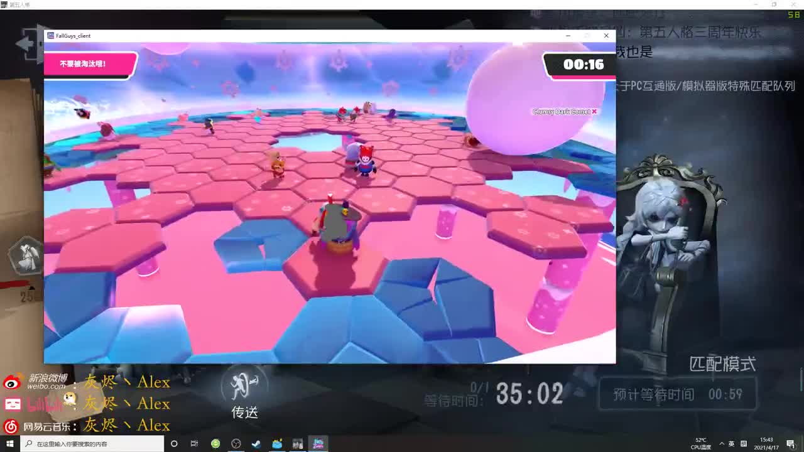View the CPU temperature tray readout
Viewport: 804px width, 452px height.
[700, 444]
